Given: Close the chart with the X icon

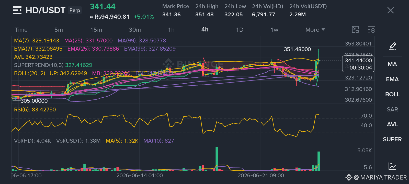Looking at the screenshot, I should click(x=390, y=10).
